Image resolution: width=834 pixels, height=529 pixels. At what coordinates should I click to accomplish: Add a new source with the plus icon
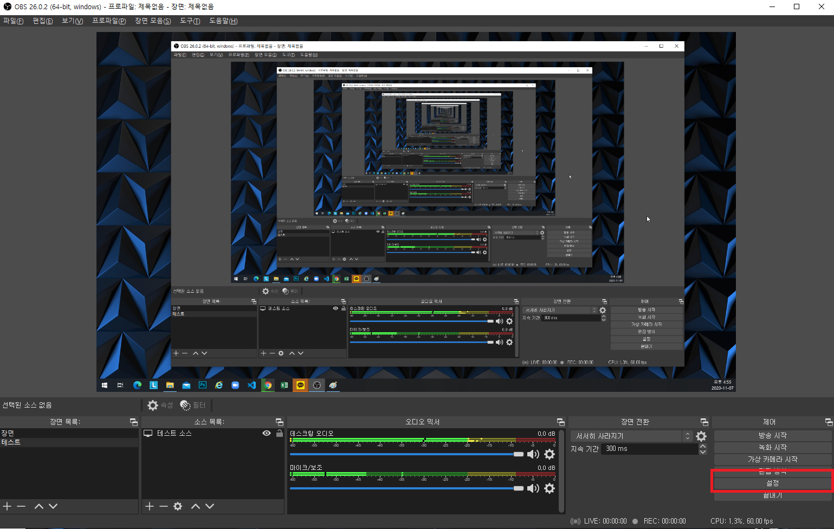pos(150,506)
